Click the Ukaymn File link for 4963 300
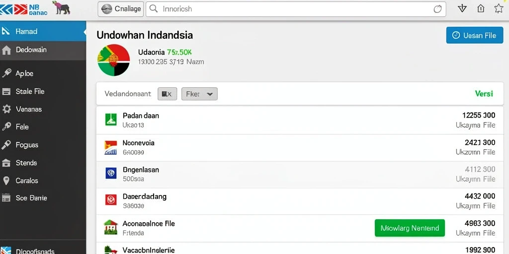Viewport: 509px width, 254px height. click(476, 233)
